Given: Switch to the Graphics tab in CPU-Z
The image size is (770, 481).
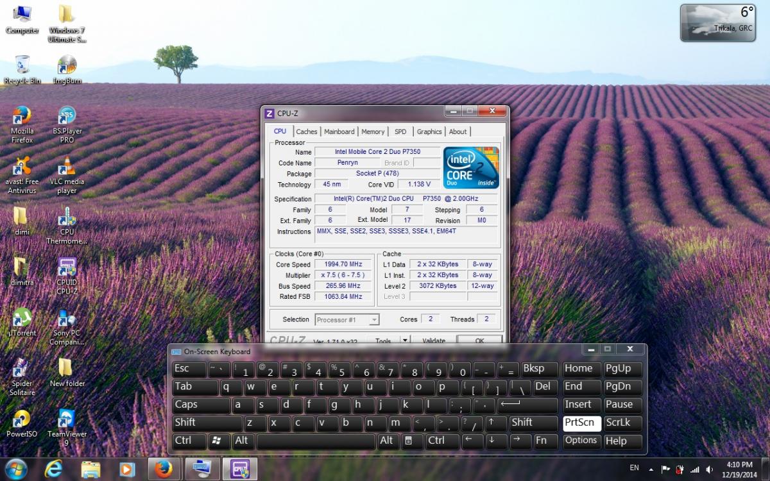Looking at the screenshot, I should point(429,131).
